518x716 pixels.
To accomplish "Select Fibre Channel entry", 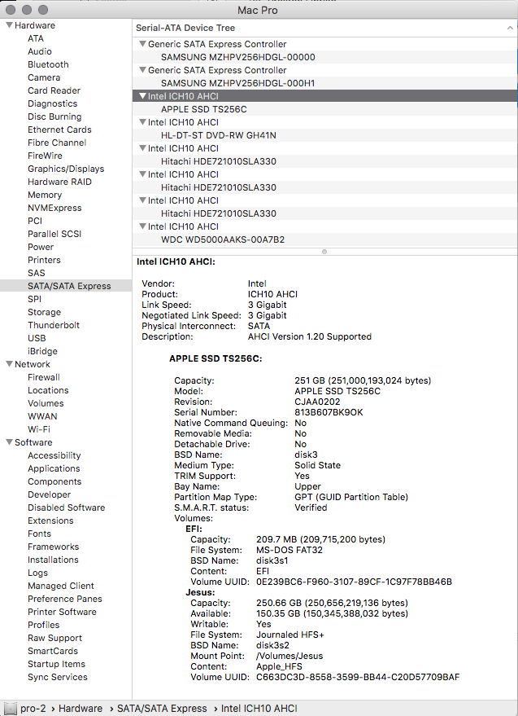I will tap(57, 143).
